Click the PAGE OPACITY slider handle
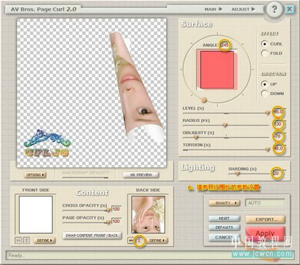 coord(108,222)
